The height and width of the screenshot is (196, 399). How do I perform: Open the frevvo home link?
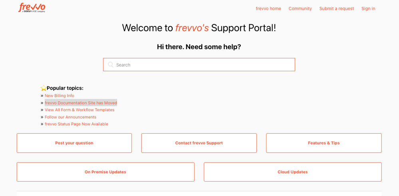pyautogui.click(x=268, y=8)
